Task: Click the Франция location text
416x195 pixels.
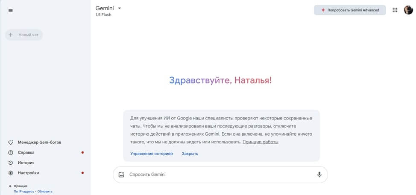Action: (21, 186)
